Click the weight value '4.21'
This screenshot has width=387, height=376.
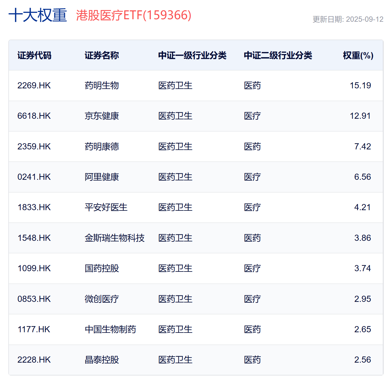point(363,207)
